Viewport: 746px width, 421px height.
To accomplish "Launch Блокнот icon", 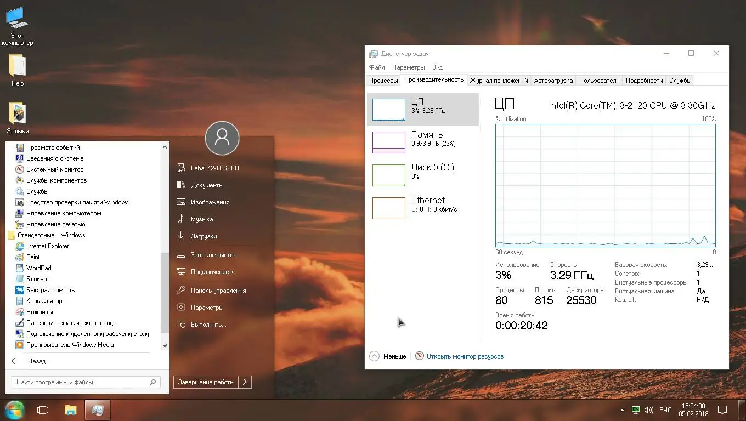I will (20, 279).
